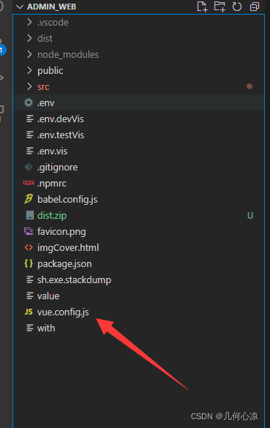
Task: Click the braces icon beside package.json
Action: (29, 263)
